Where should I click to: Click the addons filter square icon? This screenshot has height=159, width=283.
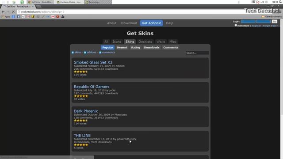click(85, 53)
